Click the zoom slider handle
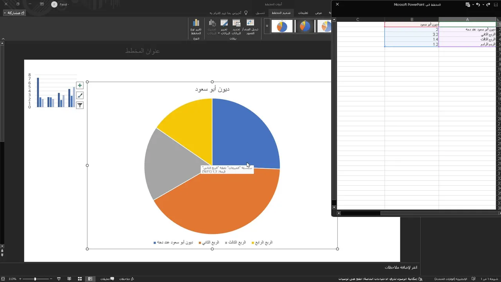501x282 pixels. [35, 279]
